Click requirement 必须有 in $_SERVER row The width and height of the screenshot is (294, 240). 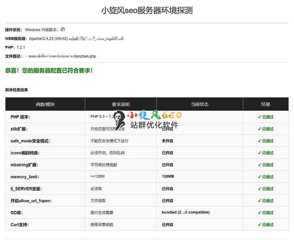click(96, 189)
